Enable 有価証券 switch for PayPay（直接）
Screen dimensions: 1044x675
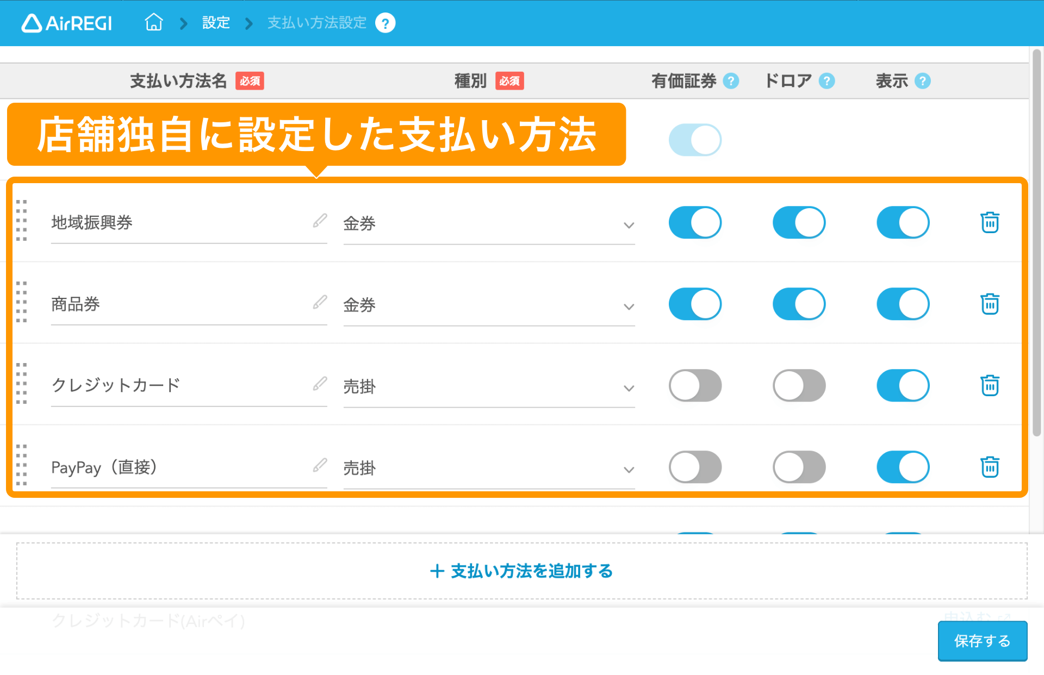(695, 467)
